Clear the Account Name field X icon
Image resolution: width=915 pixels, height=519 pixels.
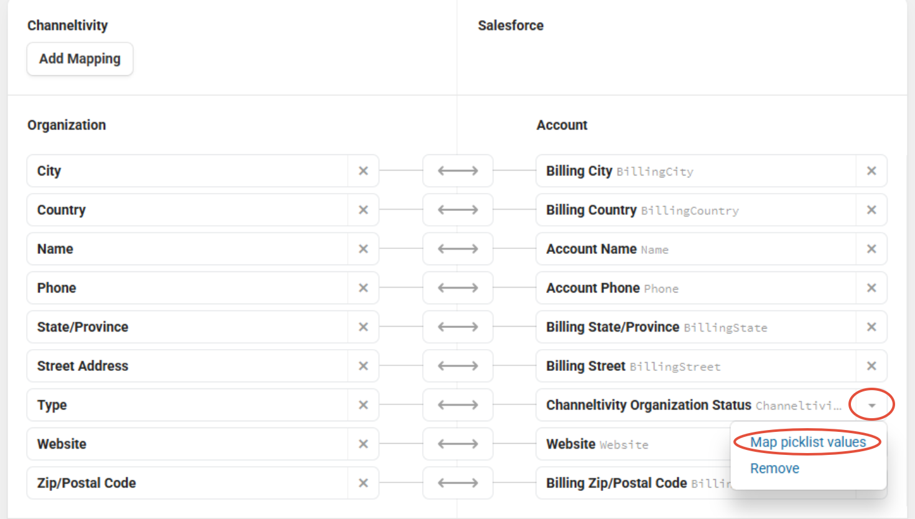pos(871,249)
